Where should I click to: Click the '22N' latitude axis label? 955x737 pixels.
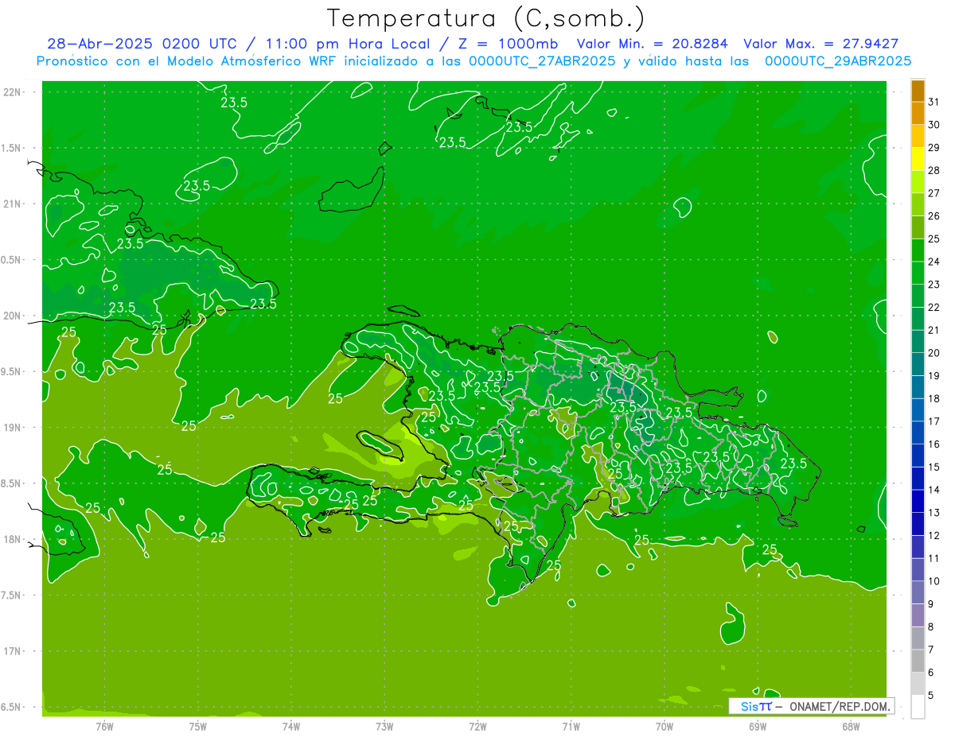pos(13,92)
